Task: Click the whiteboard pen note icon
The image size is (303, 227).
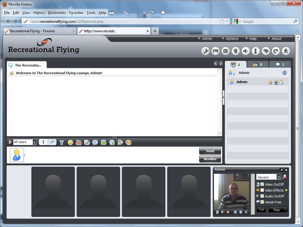Action: tap(87, 143)
